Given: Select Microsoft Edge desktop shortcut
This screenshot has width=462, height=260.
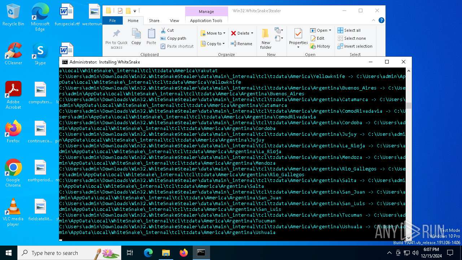Looking at the screenshot, I should (x=40, y=17).
